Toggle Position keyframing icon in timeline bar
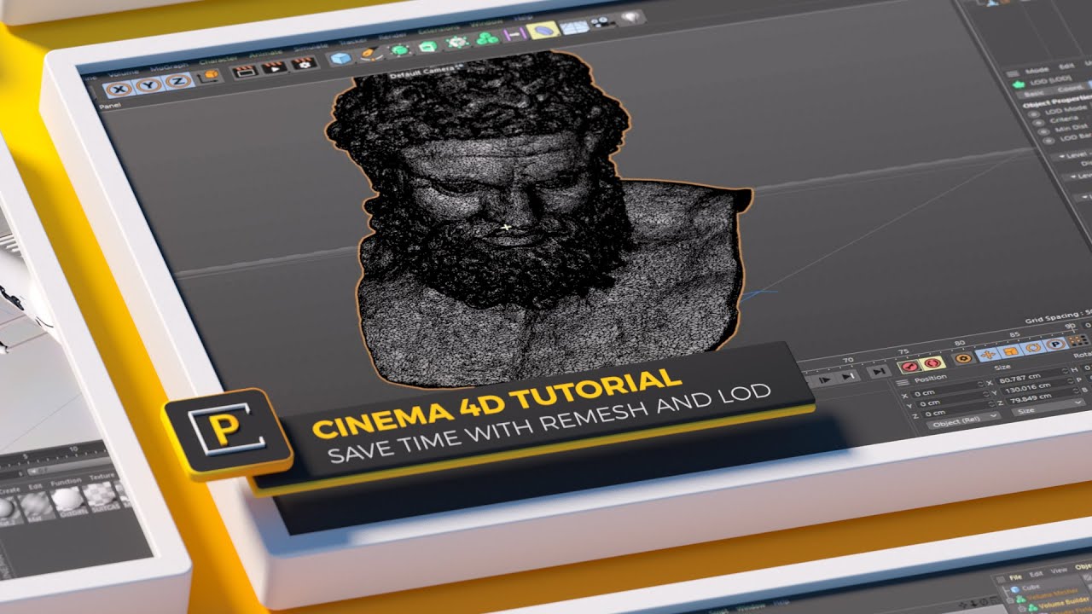The image size is (1092, 614). [x=988, y=354]
